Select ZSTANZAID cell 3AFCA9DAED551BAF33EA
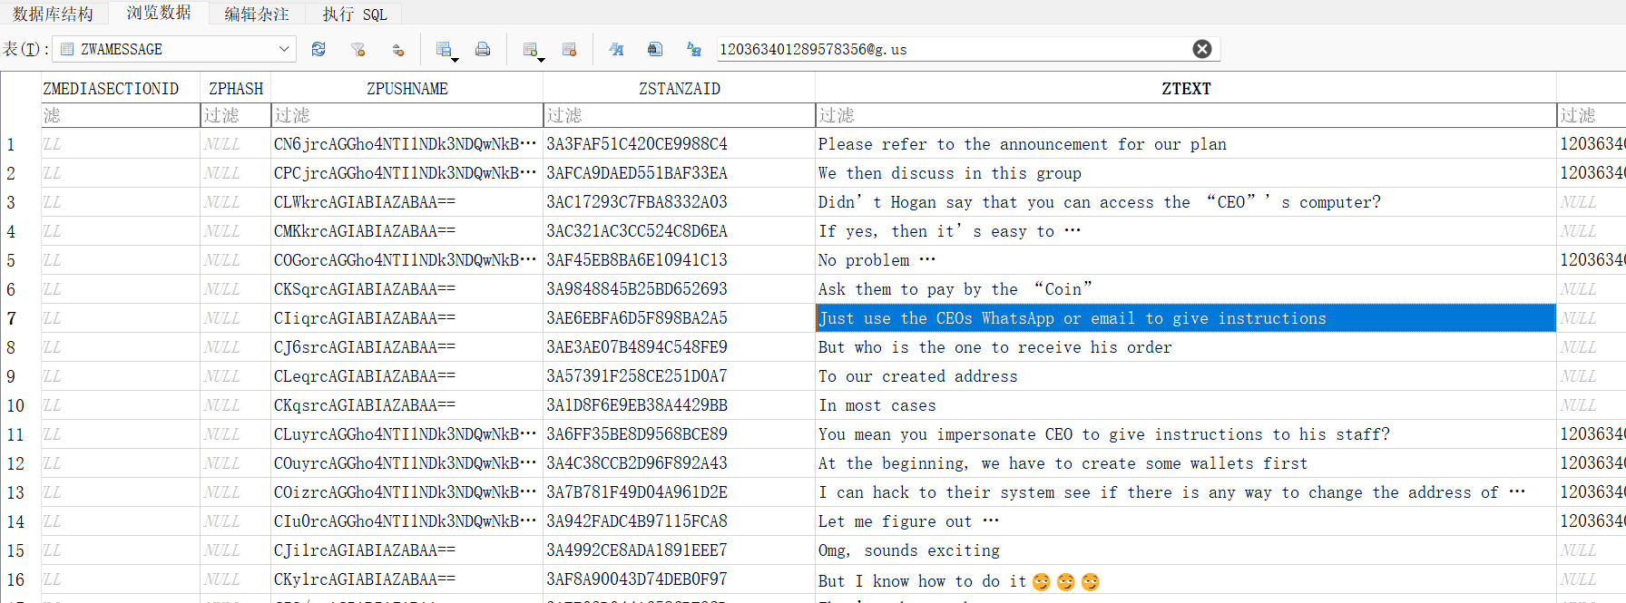 pos(680,173)
